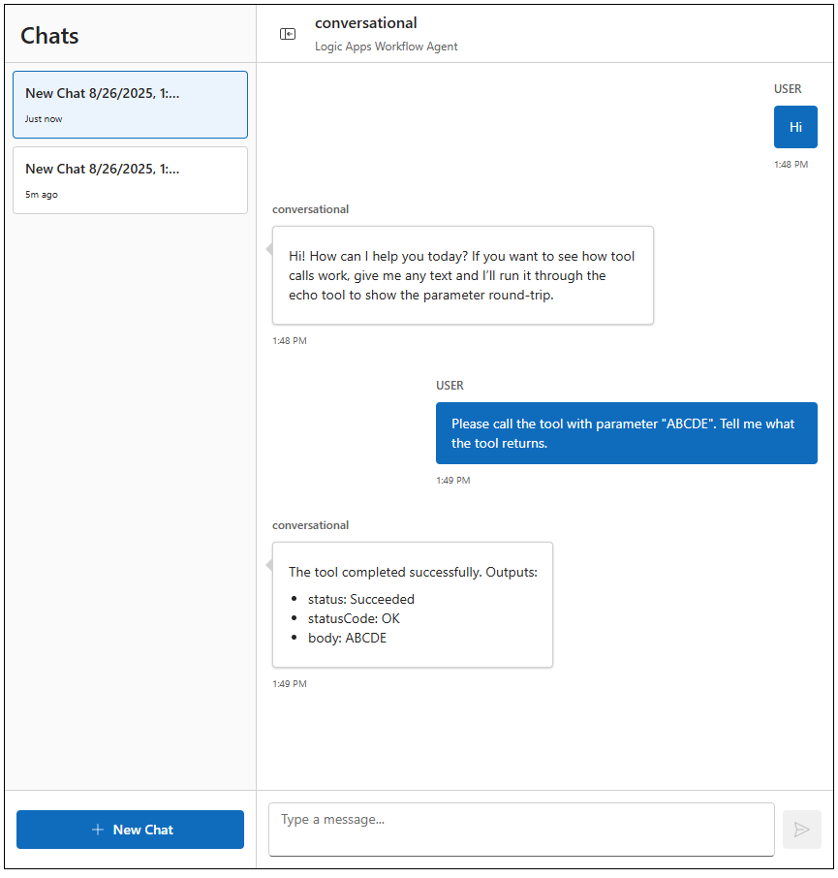Click the timestamp under the 'Hi' message
This screenshot has height=878, width=838.
click(x=791, y=165)
